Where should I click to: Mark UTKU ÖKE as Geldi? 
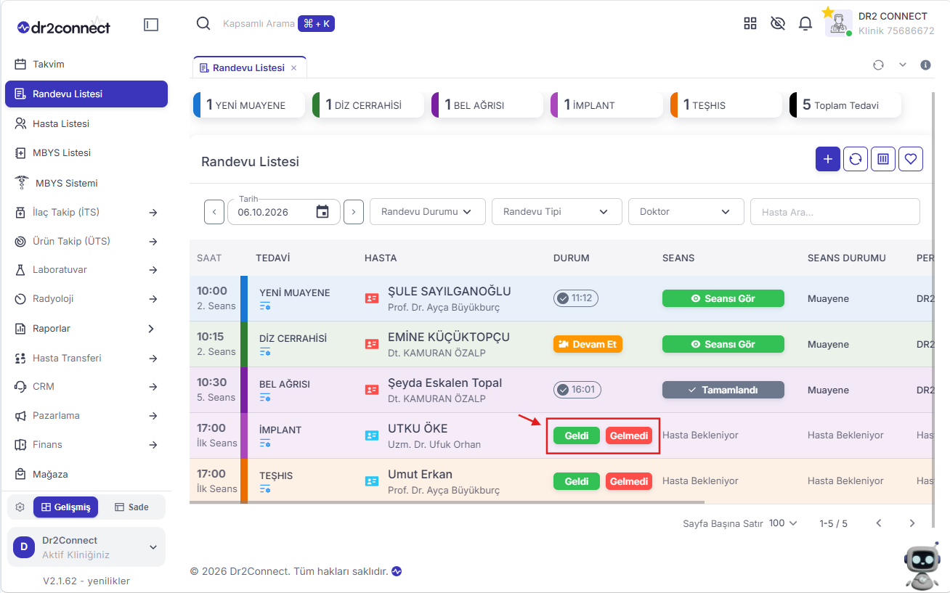pyautogui.click(x=577, y=435)
